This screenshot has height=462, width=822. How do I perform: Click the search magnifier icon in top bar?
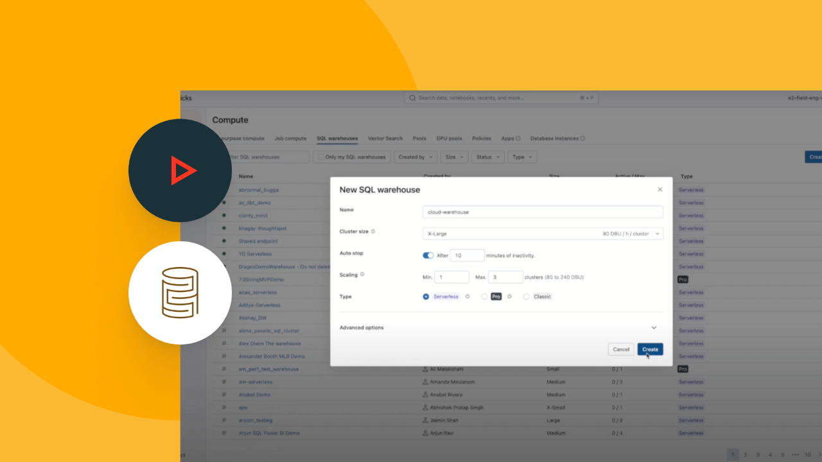412,98
